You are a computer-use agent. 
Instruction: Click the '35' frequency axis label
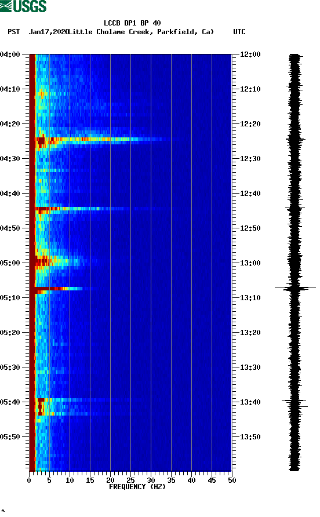pyautogui.click(x=171, y=480)
